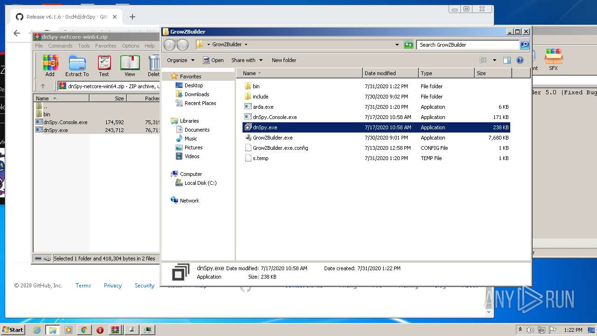Toggle the preview pane icon
The image size is (597, 336).
point(507,60)
